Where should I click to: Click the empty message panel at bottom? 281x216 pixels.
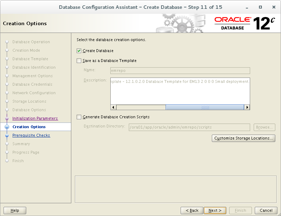pos(176,189)
